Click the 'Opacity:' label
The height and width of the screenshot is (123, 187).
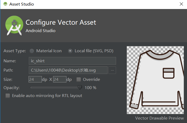pyautogui.click(x=11, y=88)
